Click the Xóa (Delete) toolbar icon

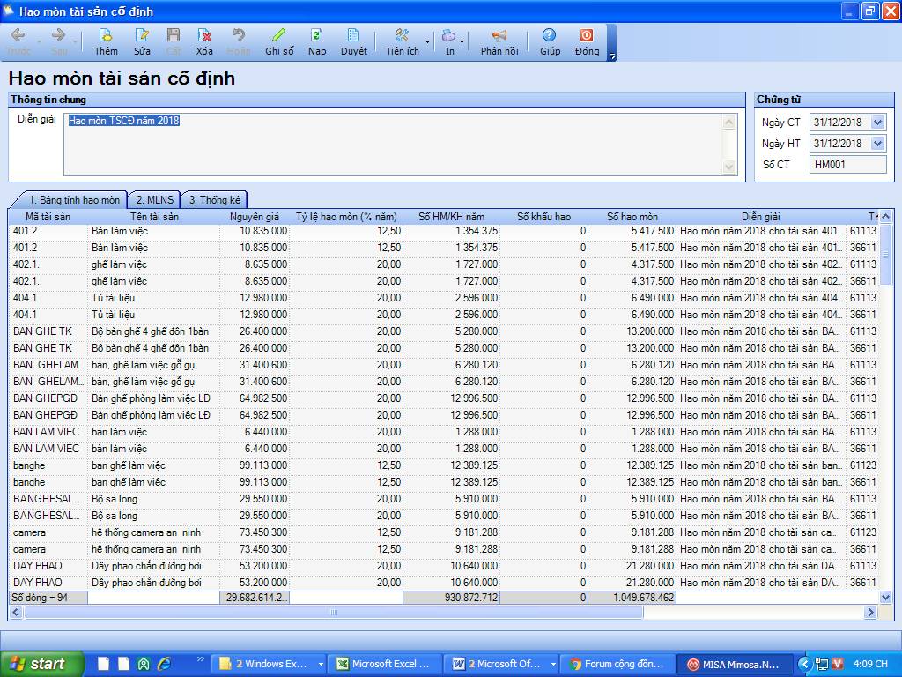[204, 41]
